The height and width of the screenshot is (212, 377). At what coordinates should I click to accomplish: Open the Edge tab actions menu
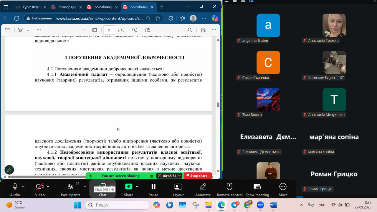pos(6,7)
